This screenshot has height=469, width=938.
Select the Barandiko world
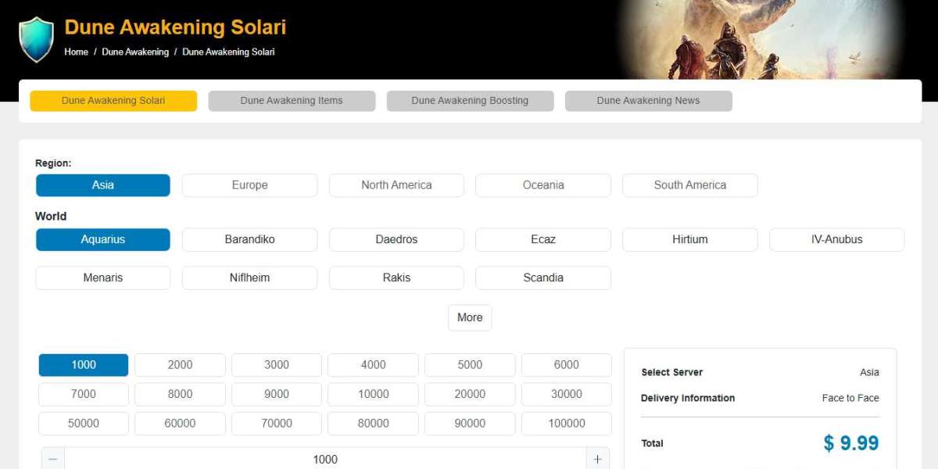[x=249, y=239]
